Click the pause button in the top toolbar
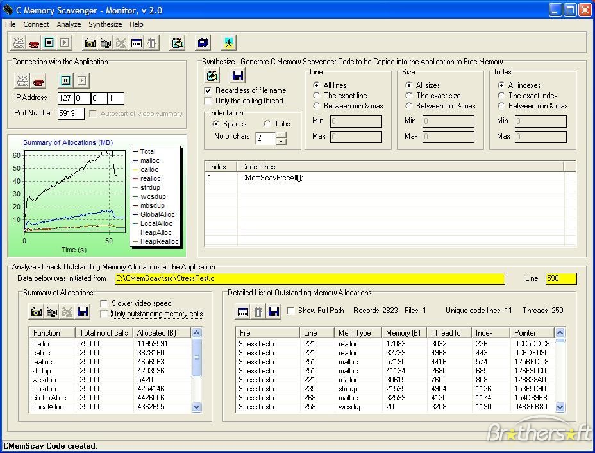This screenshot has width=595, height=453. (x=49, y=42)
